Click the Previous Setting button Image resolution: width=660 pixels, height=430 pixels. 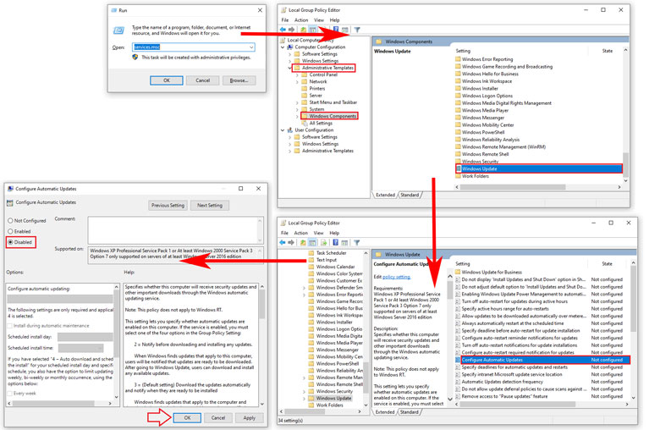(x=168, y=206)
